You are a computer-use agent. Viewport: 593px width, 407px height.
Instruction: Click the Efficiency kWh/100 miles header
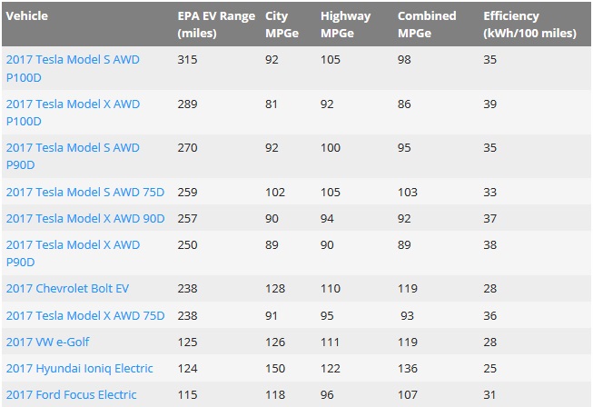pyautogui.click(x=529, y=25)
